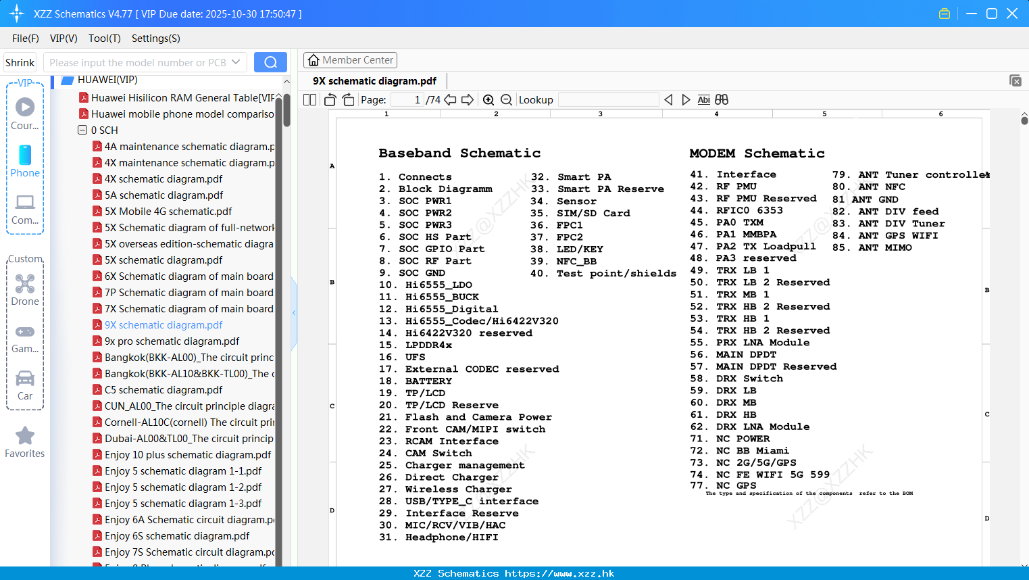Click '28. USB/TYPE_C interface' entry
The image size is (1029, 580).
pyautogui.click(x=459, y=501)
